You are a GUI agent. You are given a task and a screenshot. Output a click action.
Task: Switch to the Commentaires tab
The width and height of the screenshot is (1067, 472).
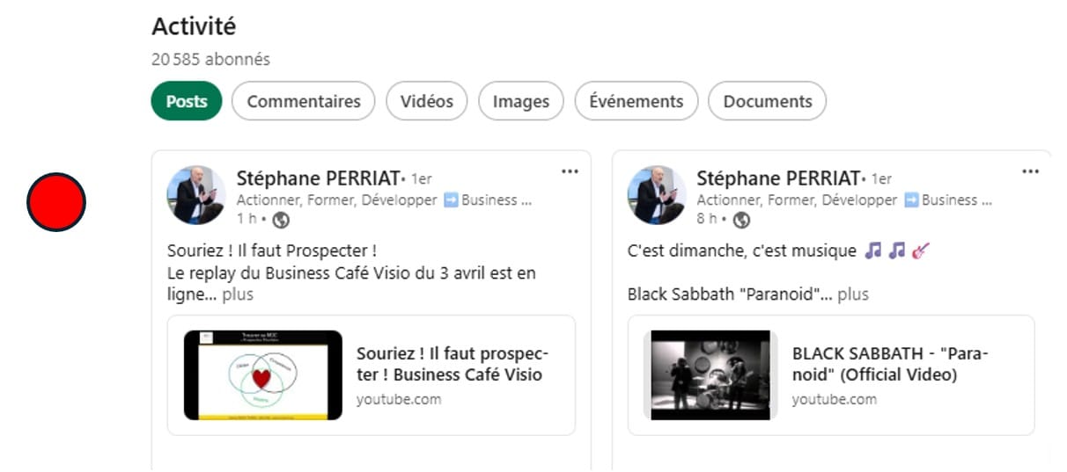(x=304, y=101)
